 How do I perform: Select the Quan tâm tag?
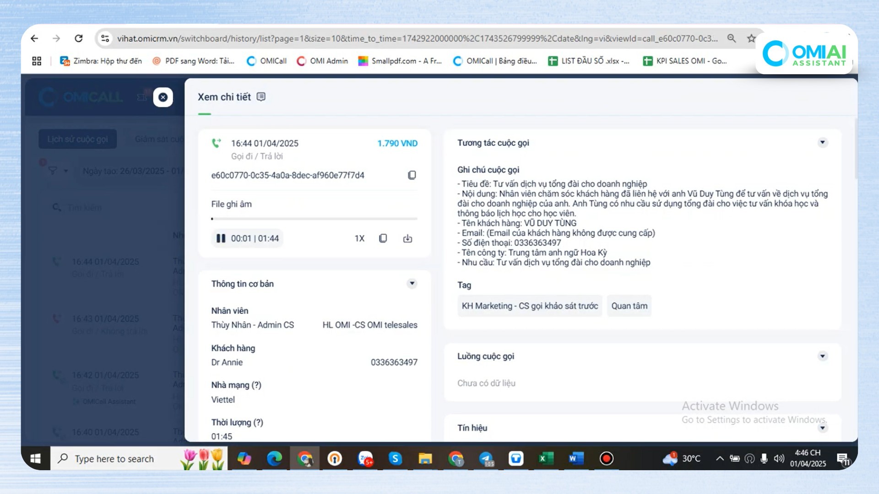point(629,306)
